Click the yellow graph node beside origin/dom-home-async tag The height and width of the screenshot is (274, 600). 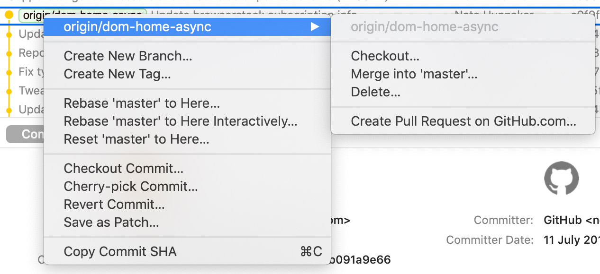point(9,15)
